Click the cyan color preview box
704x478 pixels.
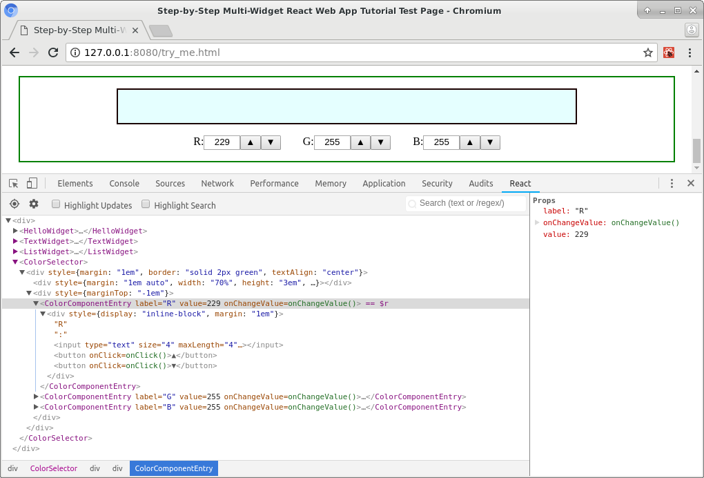tap(346, 106)
